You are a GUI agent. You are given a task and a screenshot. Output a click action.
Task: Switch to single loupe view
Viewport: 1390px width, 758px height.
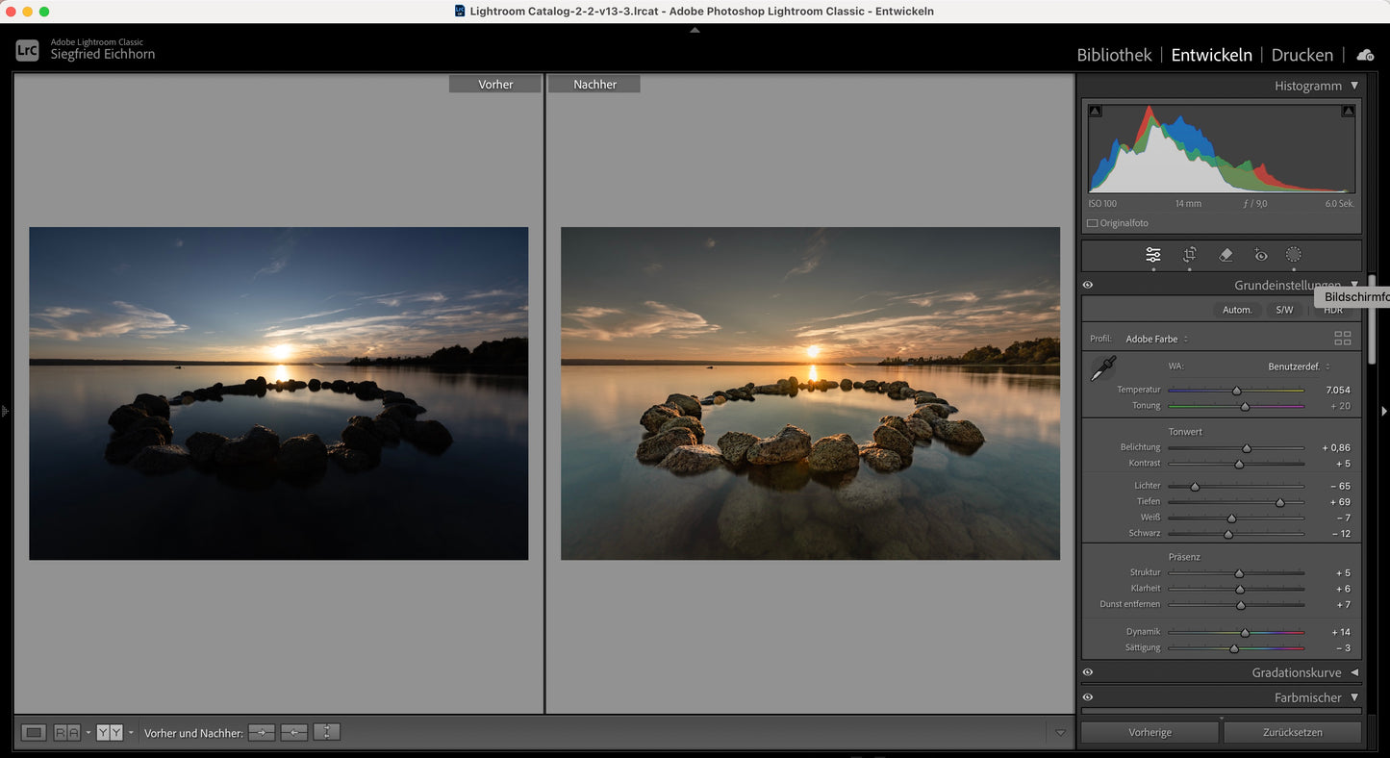(x=34, y=733)
